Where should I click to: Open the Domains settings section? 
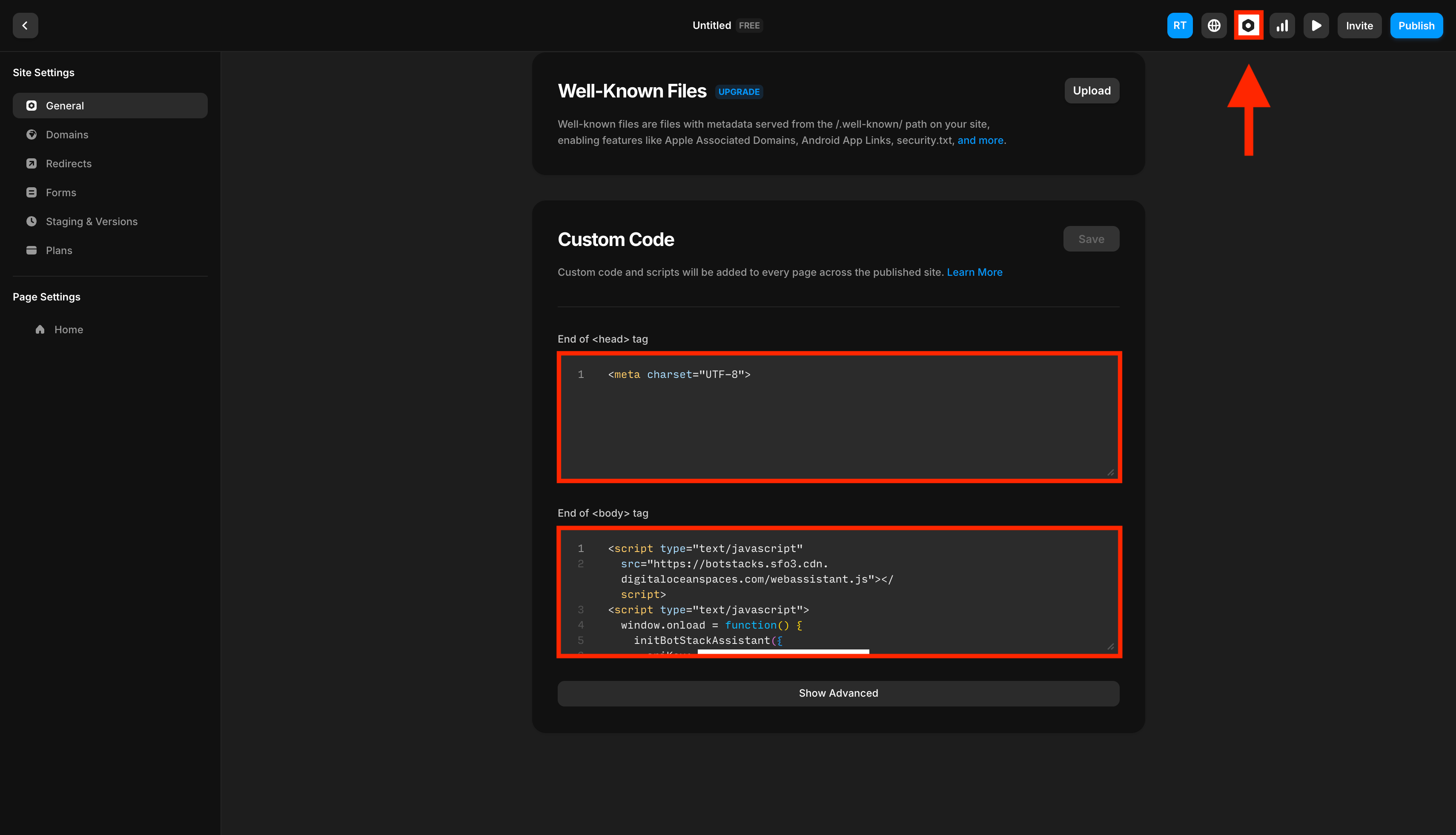(x=66, y=134)
